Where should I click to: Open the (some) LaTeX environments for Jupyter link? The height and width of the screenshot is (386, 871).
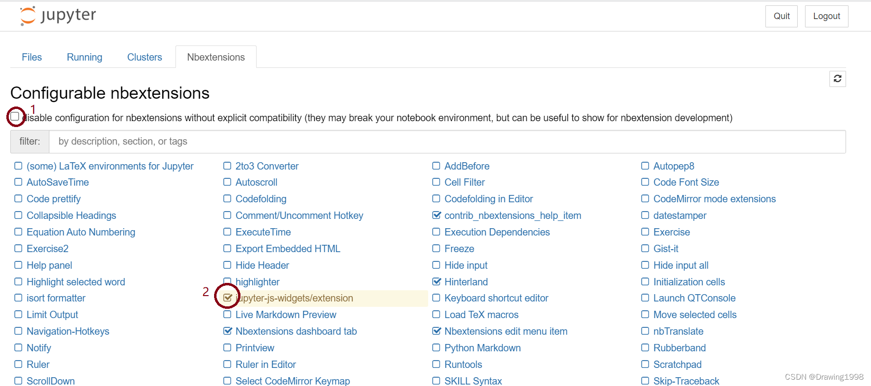coord(110,166)
